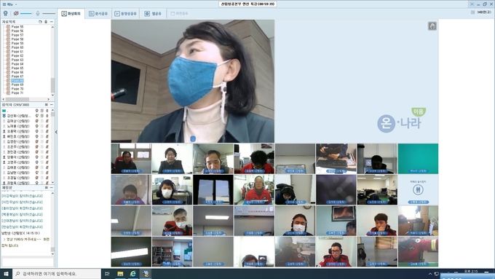Viewport: 495px width, 279px height.
Task: Click the webcam icon in top-left toolbar
Action: click(x=5, y=13)
